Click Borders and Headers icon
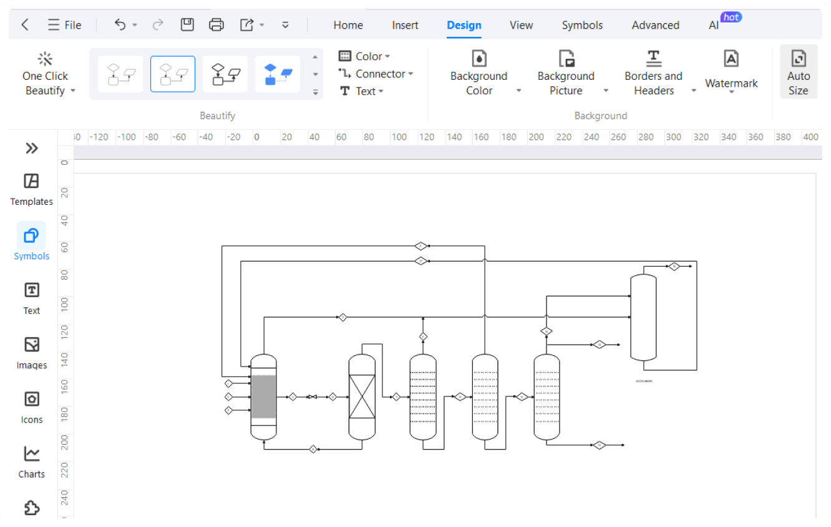Viewport: 831px width, 527px height. pos(653,59)
